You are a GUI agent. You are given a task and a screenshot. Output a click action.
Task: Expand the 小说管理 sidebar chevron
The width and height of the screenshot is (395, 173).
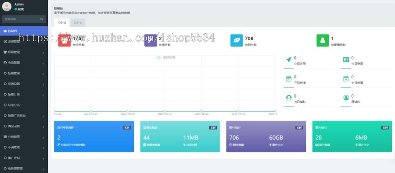[x=43, y=148]
